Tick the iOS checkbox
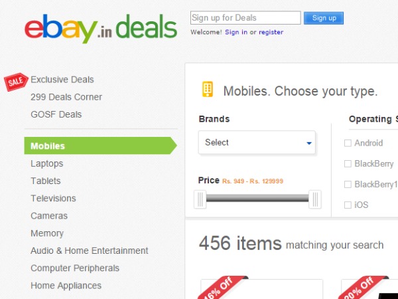Screen dimensions: 398x299 click(348, 205)
